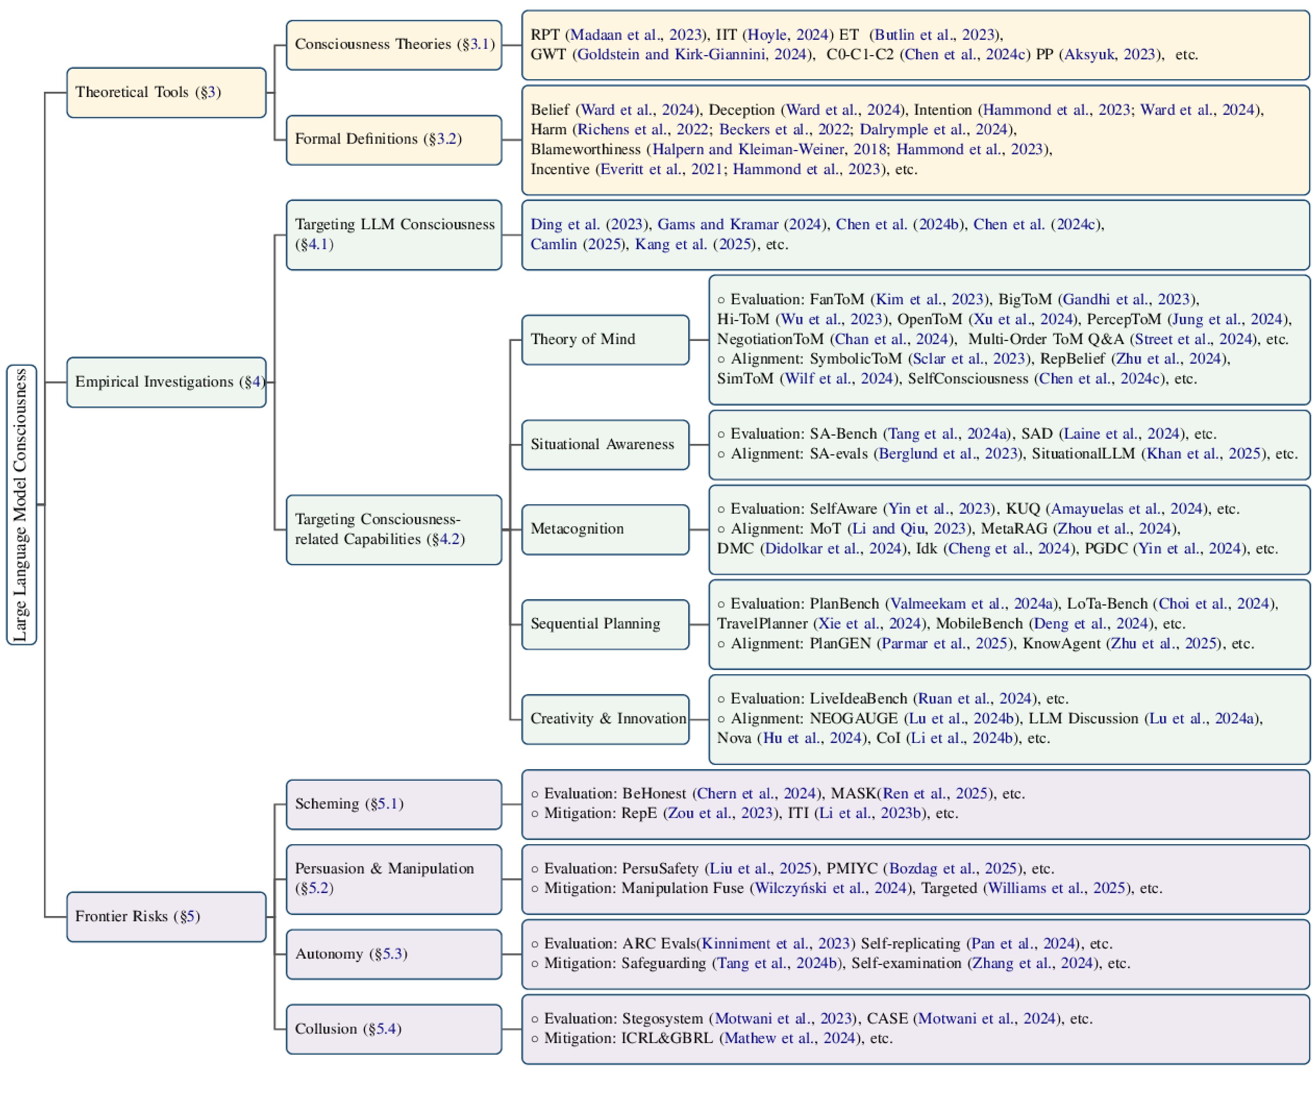This screenshot has width=1315, height=1093.
Task: Click the Goldstein and Kirk-Giannini, 2024 citation
Action: pos(691,54)
